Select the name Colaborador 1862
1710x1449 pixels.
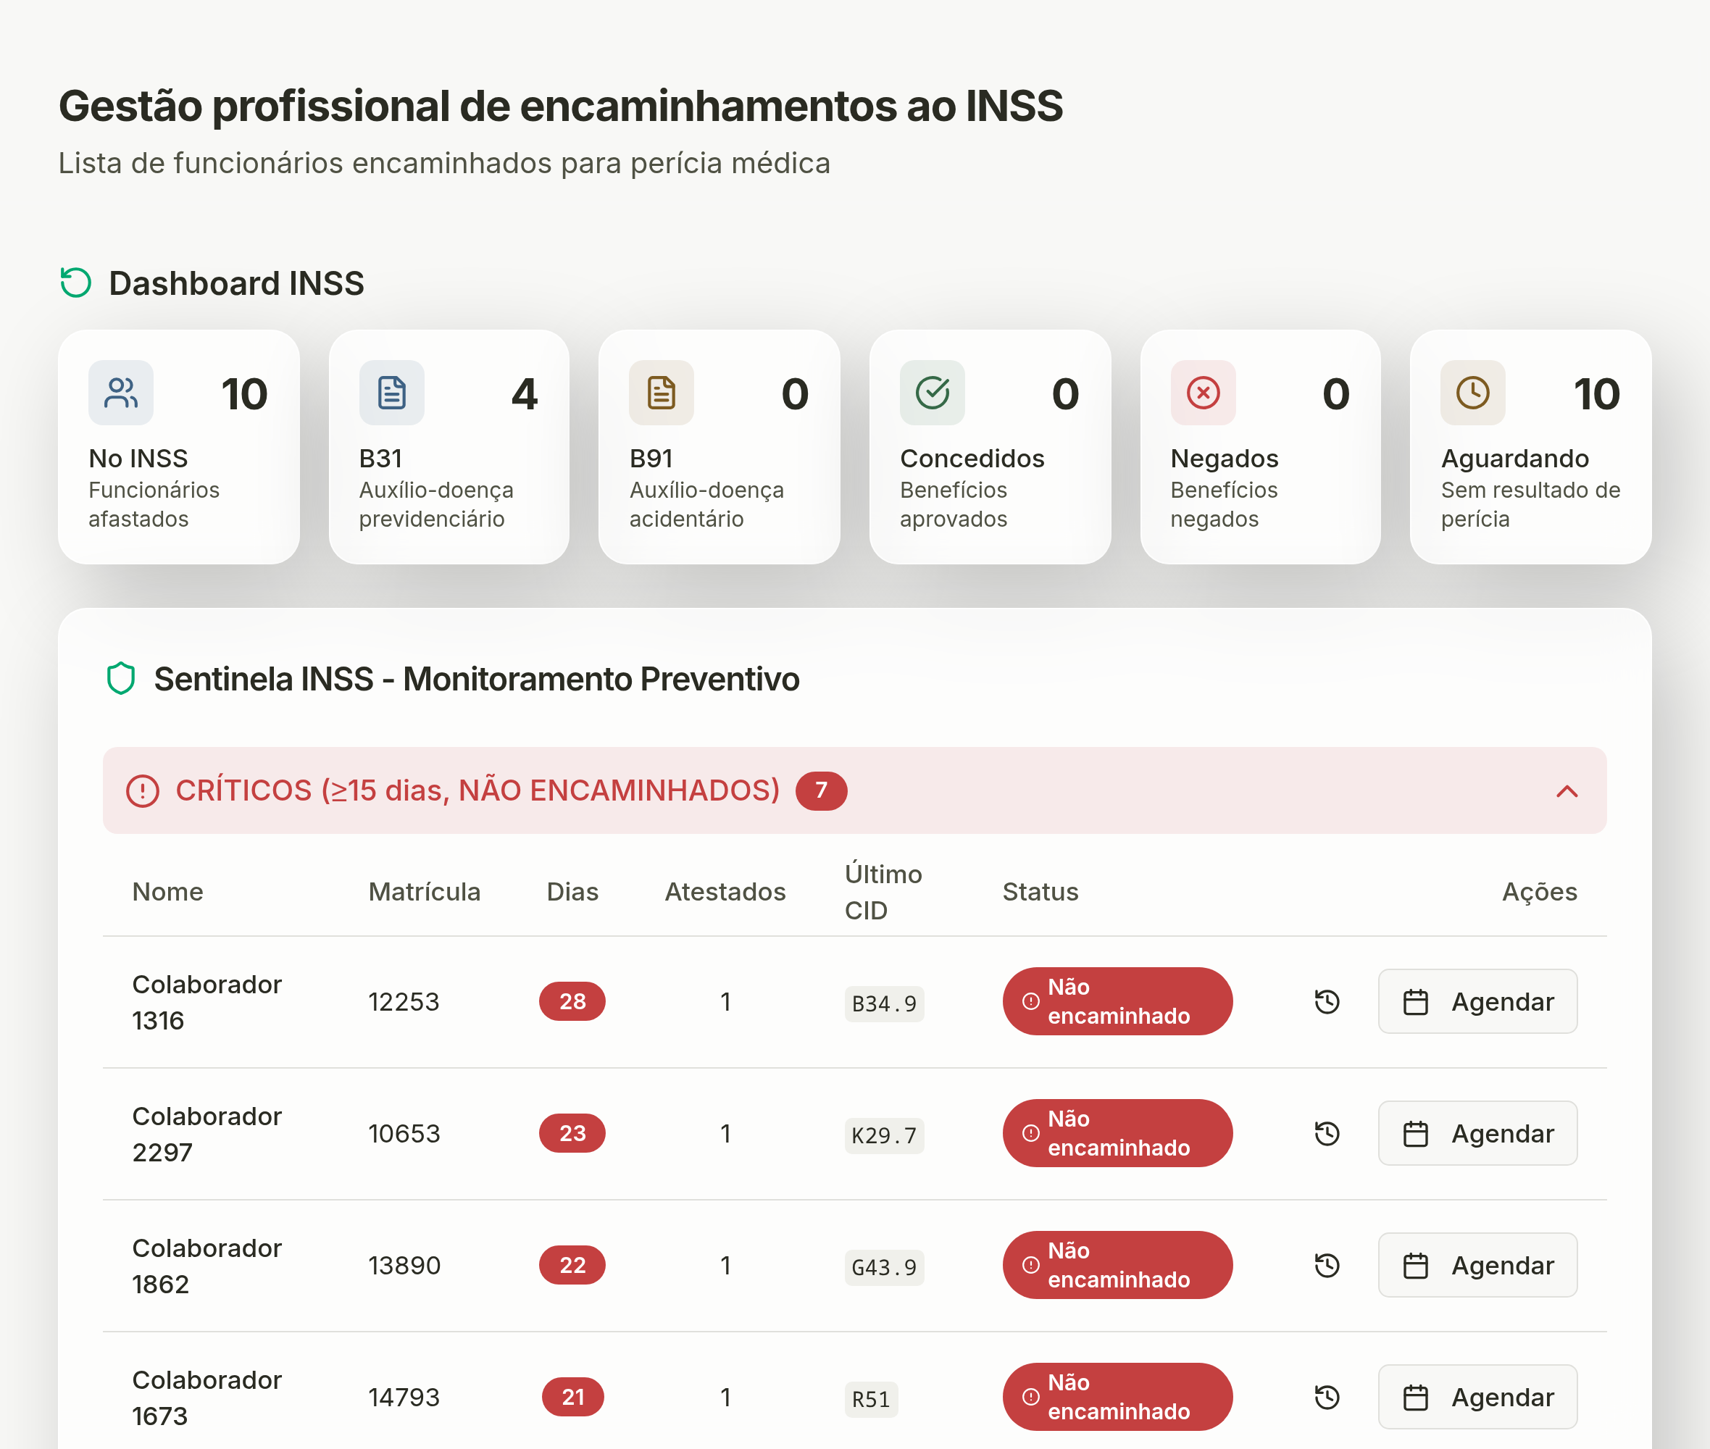pyautogui.click(x=207, y=1266)
